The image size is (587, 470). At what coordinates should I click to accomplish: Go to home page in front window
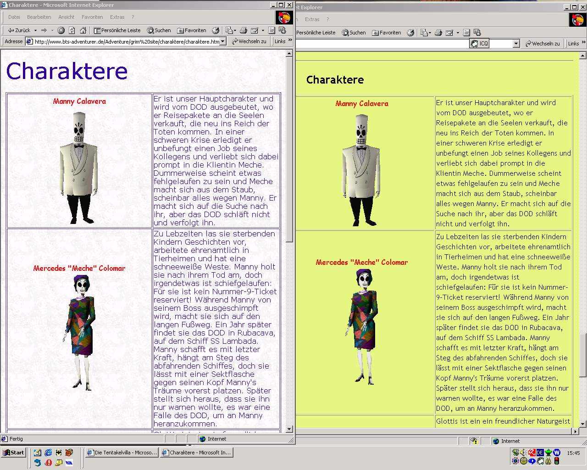click(83, 30)
